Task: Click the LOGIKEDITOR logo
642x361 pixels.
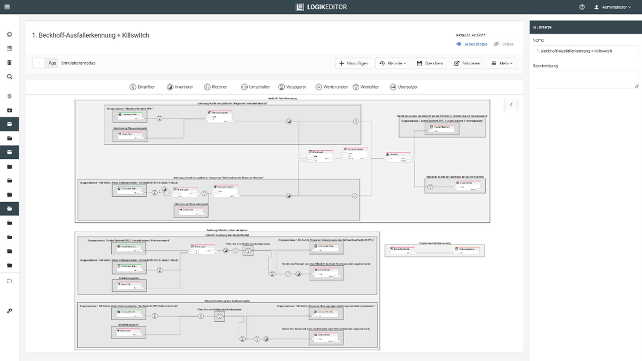Action: (320, 7)
